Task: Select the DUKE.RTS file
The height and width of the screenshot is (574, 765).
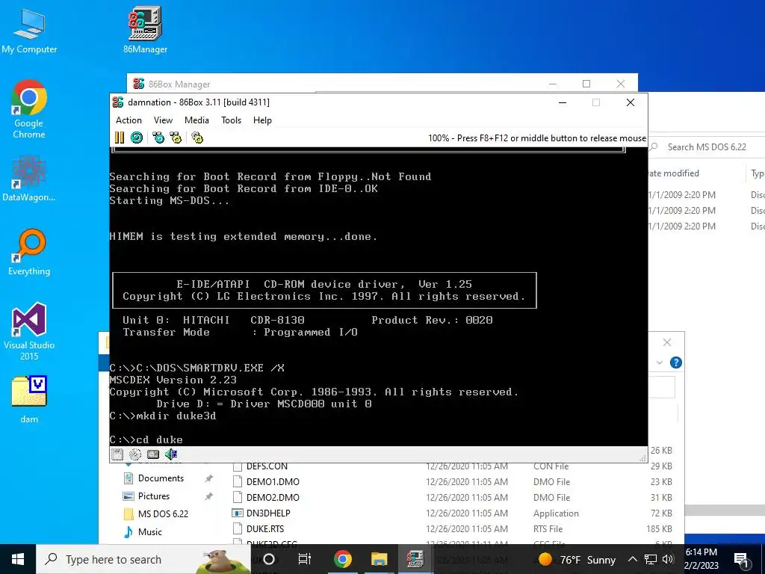Action: pos(265,528)
